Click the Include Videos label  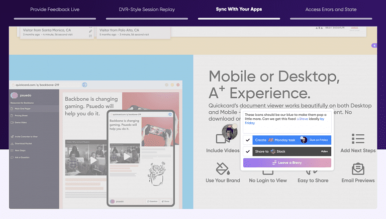[x=223, y=150]
